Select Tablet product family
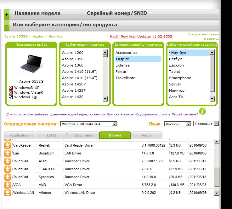This screenshot has width=232, height=209. 174,72
